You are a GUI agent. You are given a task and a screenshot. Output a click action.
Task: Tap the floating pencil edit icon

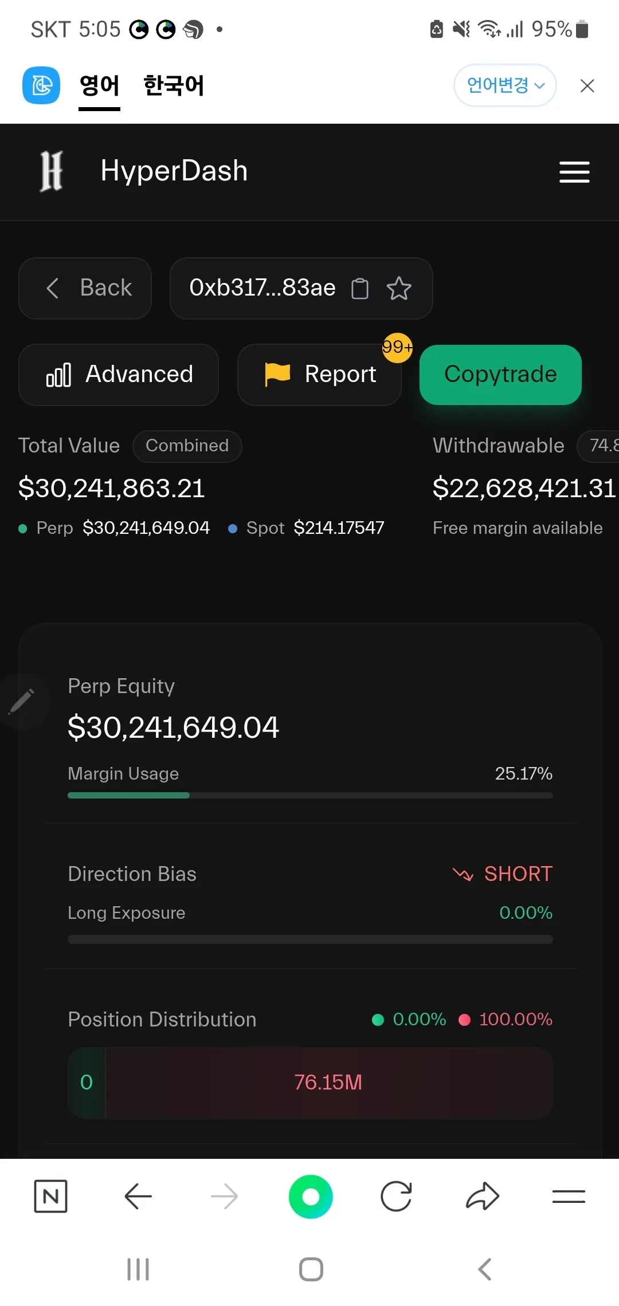22,702
